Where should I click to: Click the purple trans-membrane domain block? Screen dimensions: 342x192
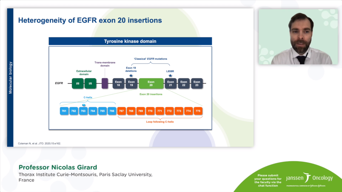[x=105, y=83]
